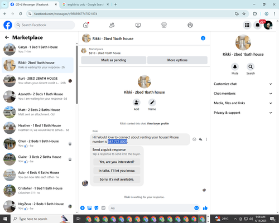Screen dimensions: 279x223
Task: Switch to the english to urdu Google tab
Action: 85,4
